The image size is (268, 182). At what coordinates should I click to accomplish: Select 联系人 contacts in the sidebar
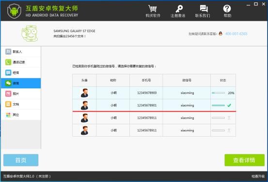tap(21, 52)
